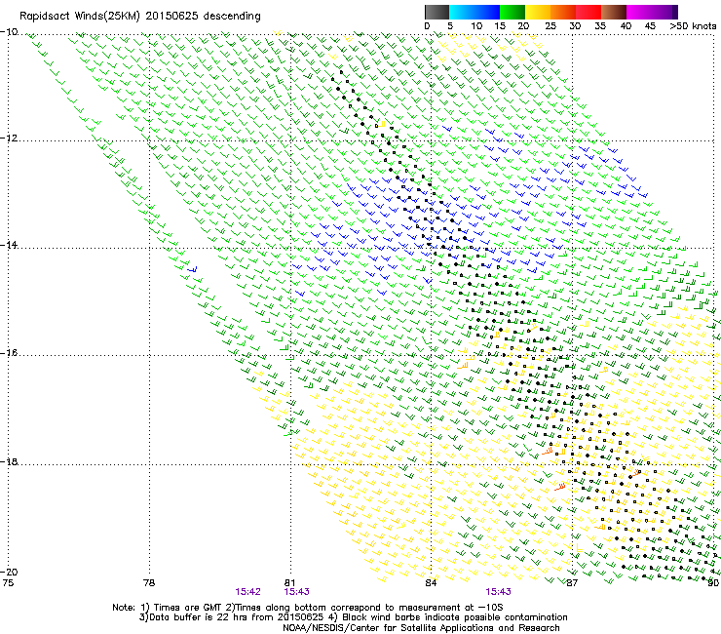Click the '75' longitude axis label

pos(8,583)
